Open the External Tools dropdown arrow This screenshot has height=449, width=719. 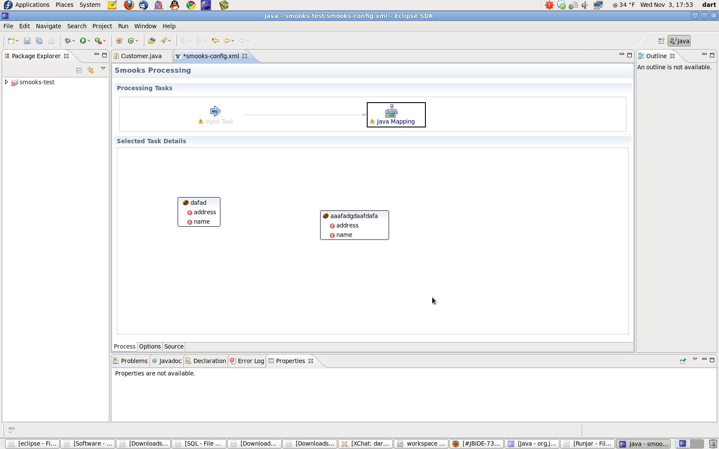pyautogui.click(x=105, y=41)
